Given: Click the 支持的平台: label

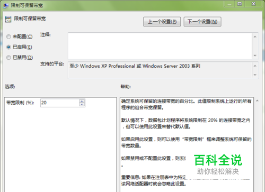Looking at the screenshot, I should click(52, 64).
